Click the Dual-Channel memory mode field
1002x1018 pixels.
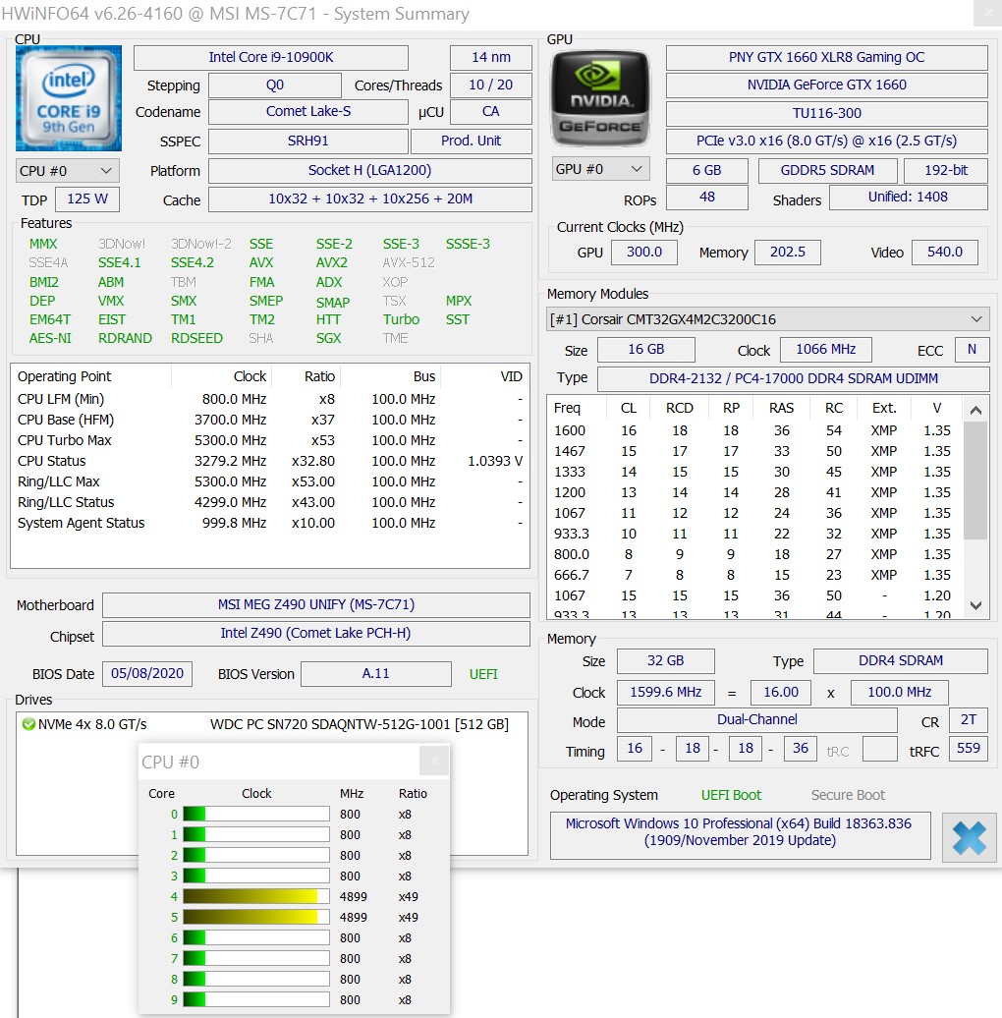point(756,720)
